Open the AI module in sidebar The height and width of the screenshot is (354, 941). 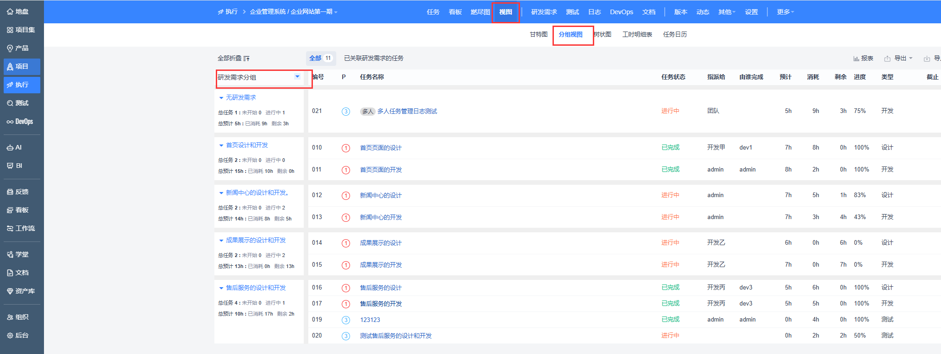click(x=15, y=147)
